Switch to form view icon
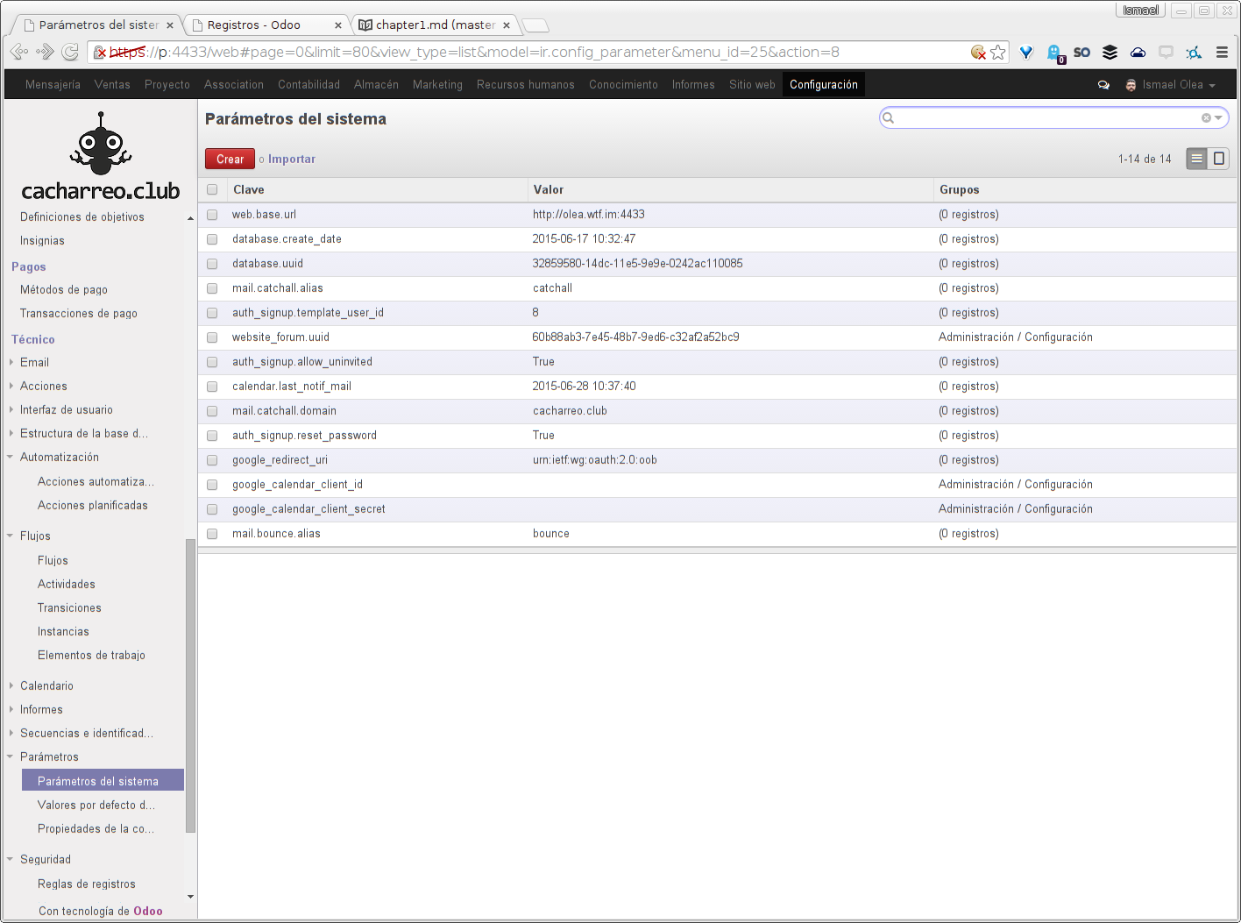The image size is (1241, 923). (1218, 159)
